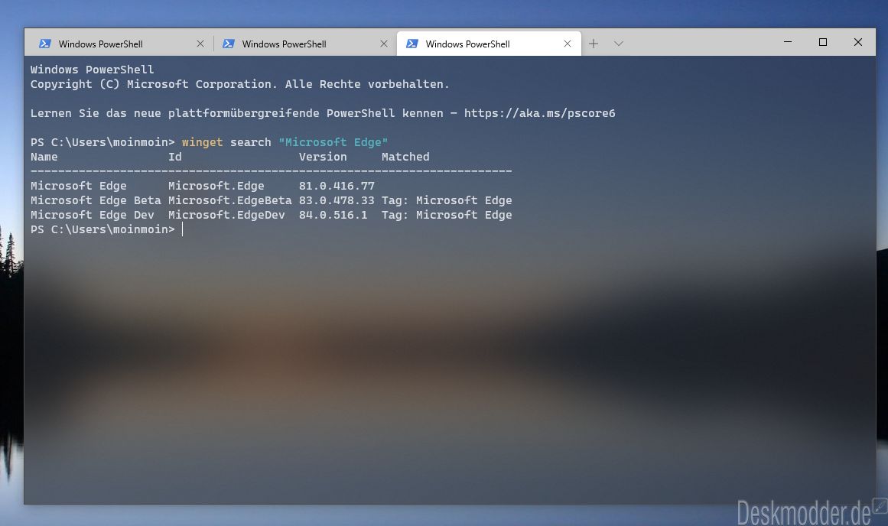Click the last prompt line to focus input
The image size is (888, 526).
[x=107, y=229]
